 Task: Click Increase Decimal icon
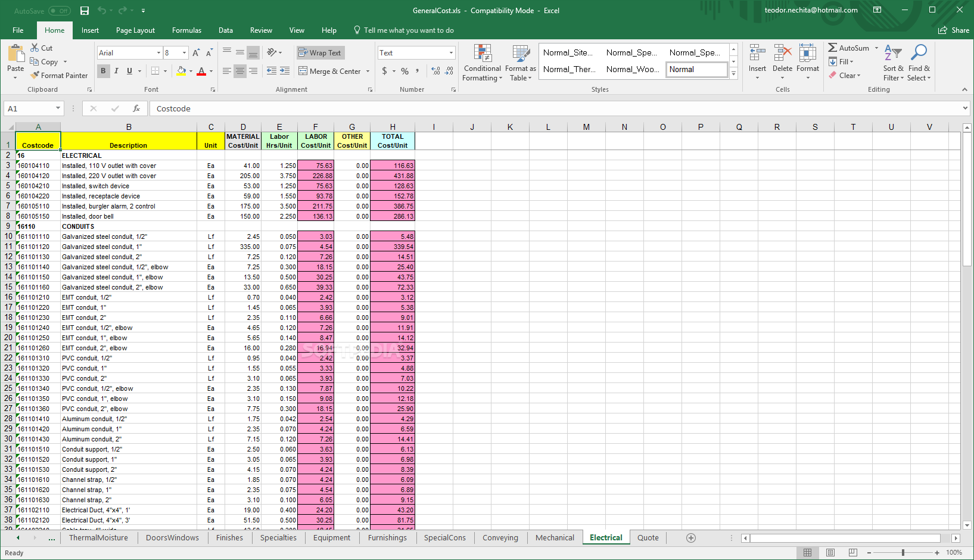[436, 71]
